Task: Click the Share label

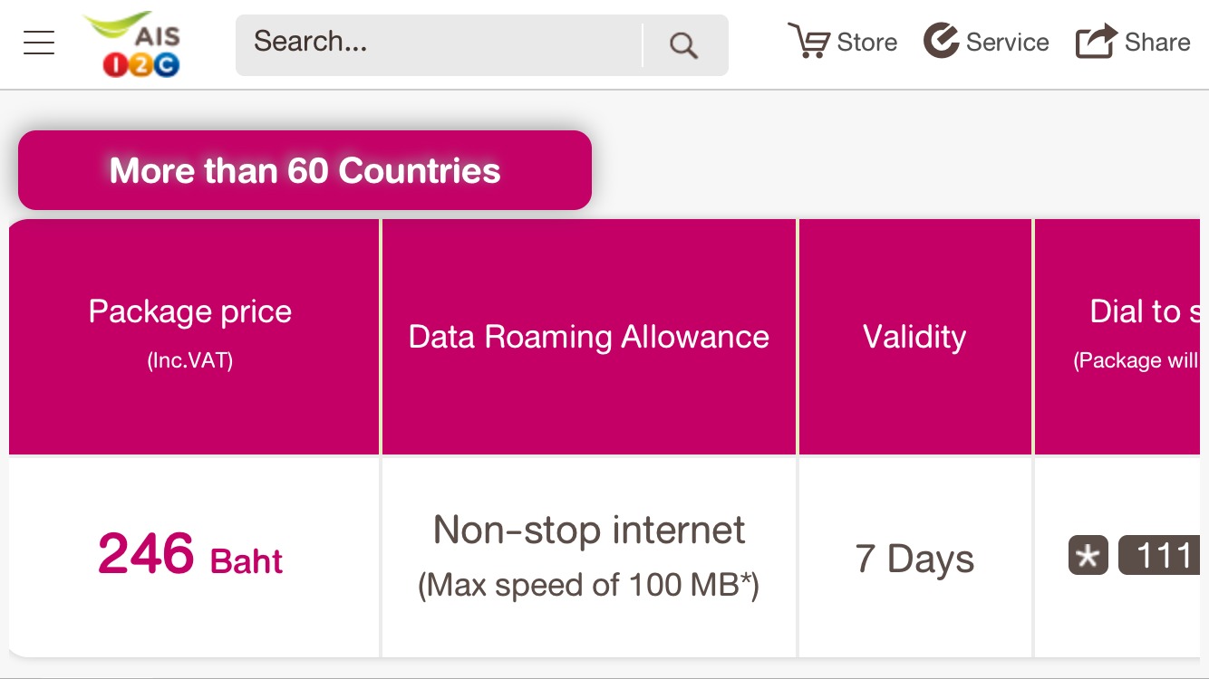Action: click(1157, 43)
